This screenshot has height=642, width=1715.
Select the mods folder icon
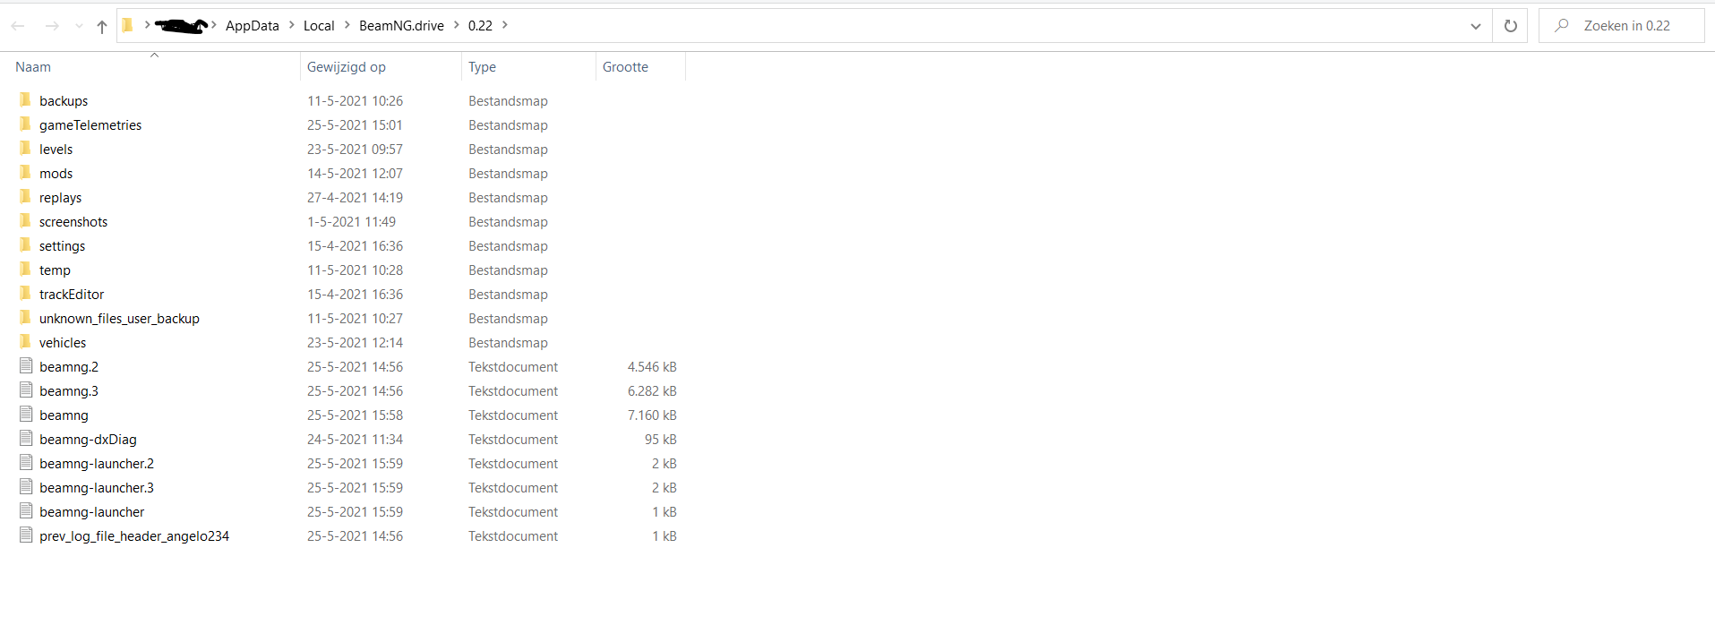coord(25,172)
